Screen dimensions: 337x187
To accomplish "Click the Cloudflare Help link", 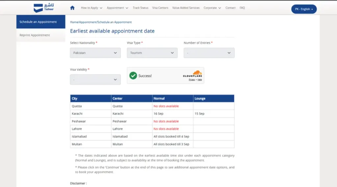I will [200, 80].
